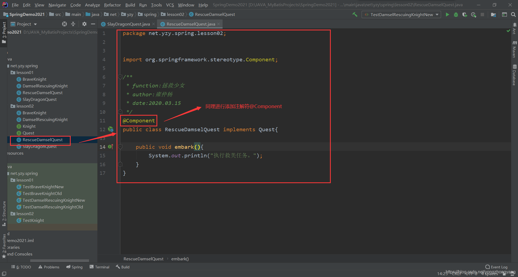Select SlayDragonQuest under main lesson01
Screen dimensions: 518x277
(x=37, y=100)
